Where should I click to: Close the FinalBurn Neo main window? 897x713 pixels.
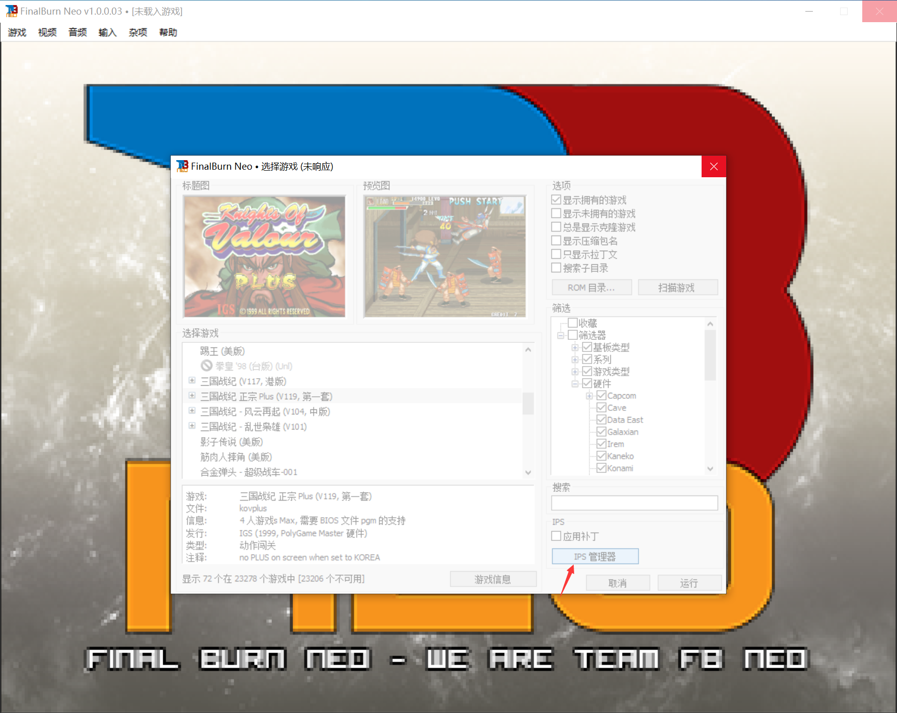(x=879, y=11)
